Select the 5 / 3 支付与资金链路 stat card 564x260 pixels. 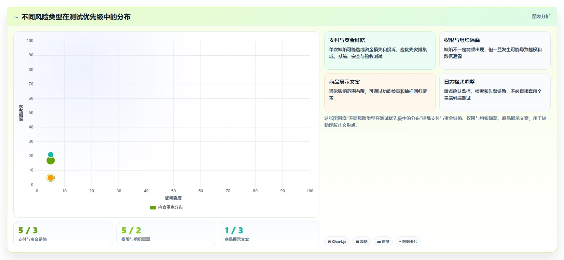tap(63, 234)
